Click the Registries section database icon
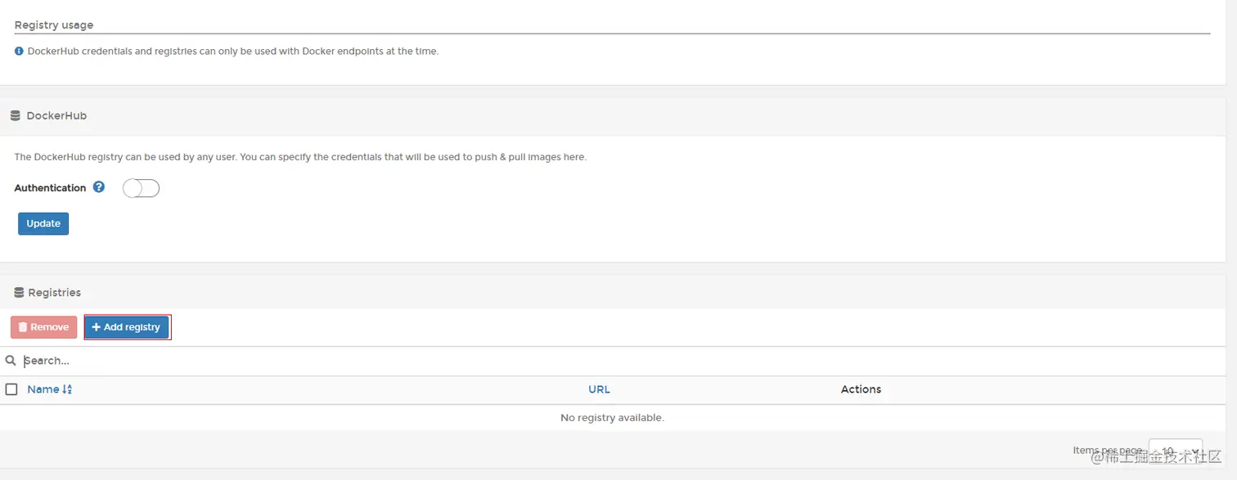 point(19,292)
